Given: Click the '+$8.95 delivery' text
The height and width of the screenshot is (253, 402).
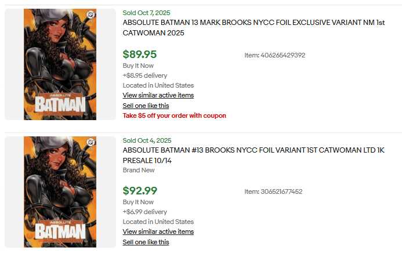Looking at the screenshot, I should pos(144,75).
